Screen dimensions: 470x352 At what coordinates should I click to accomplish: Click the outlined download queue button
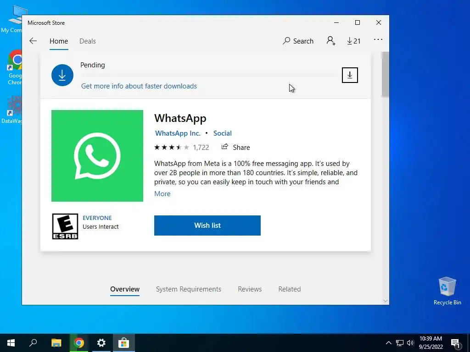[350, 75]
